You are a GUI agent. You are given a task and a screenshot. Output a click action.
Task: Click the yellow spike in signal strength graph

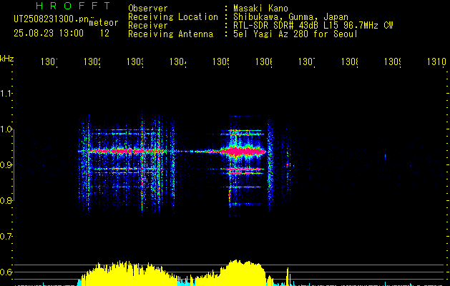click(x=288, y=276)
